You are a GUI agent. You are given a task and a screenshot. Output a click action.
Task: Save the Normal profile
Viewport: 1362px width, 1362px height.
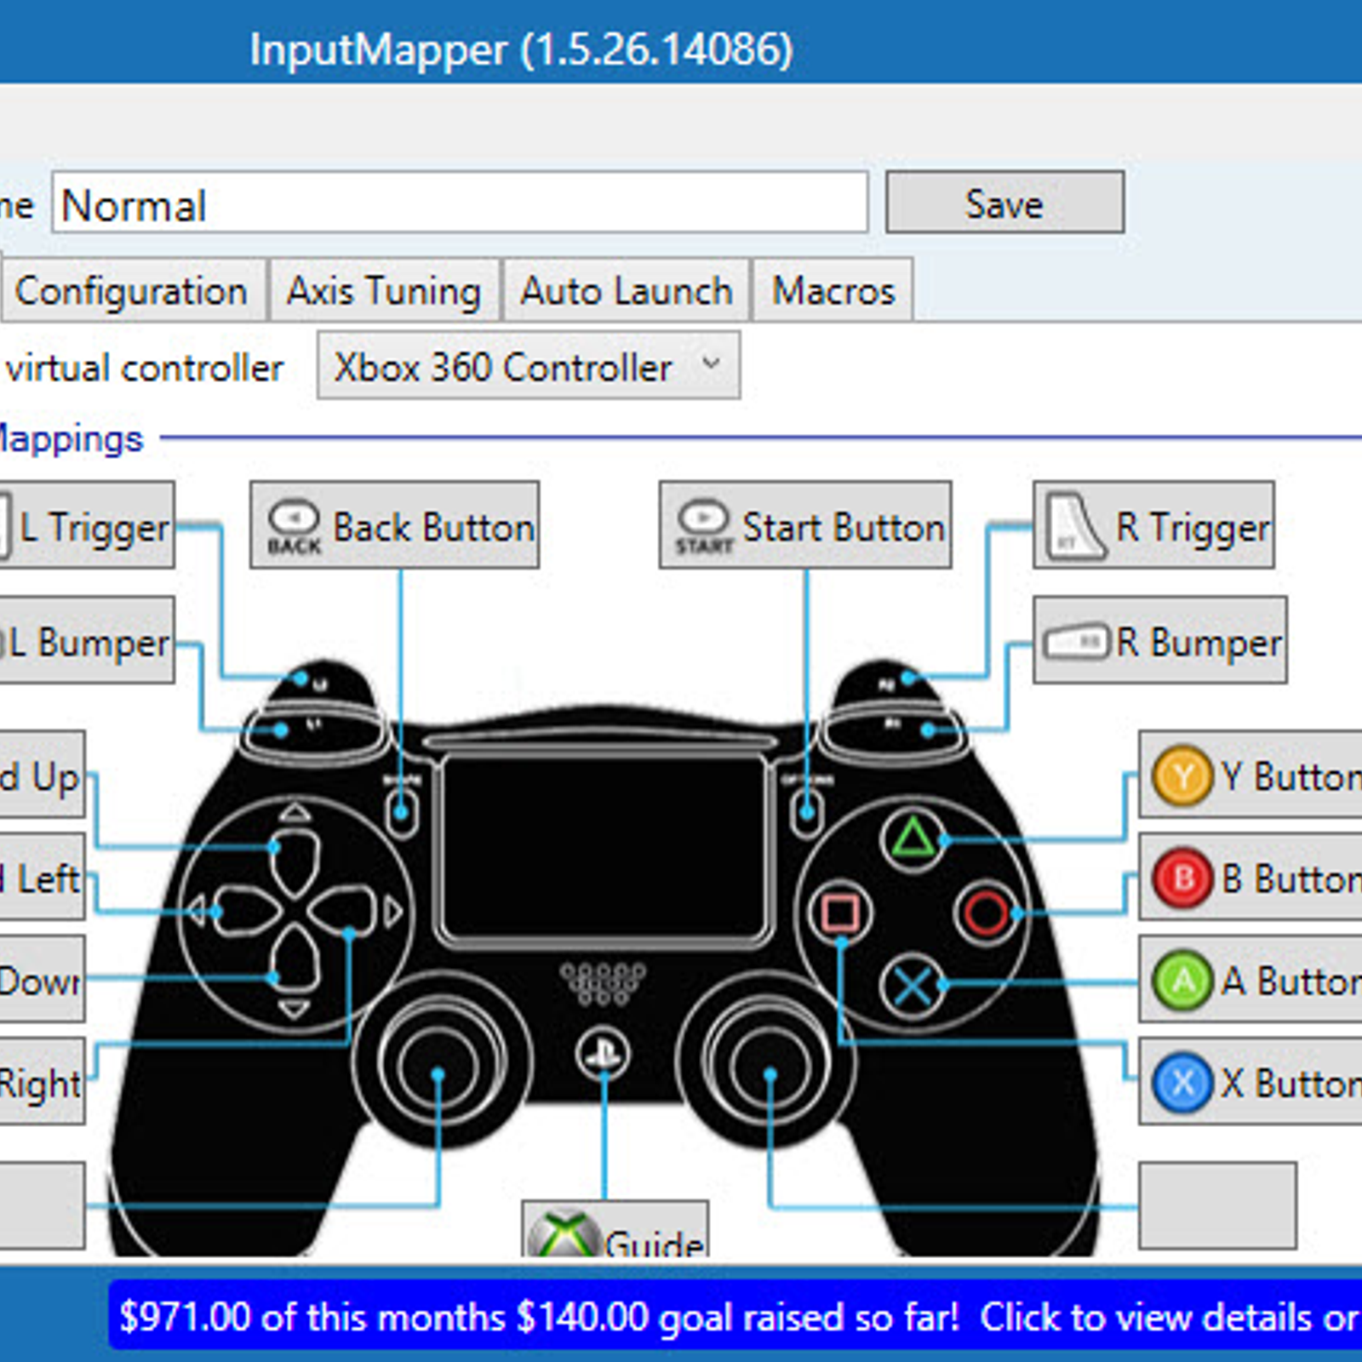click(x=1004, y=203)
